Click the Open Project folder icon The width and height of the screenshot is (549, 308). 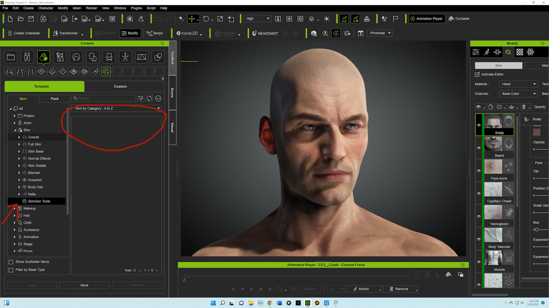tap(21, 19)
